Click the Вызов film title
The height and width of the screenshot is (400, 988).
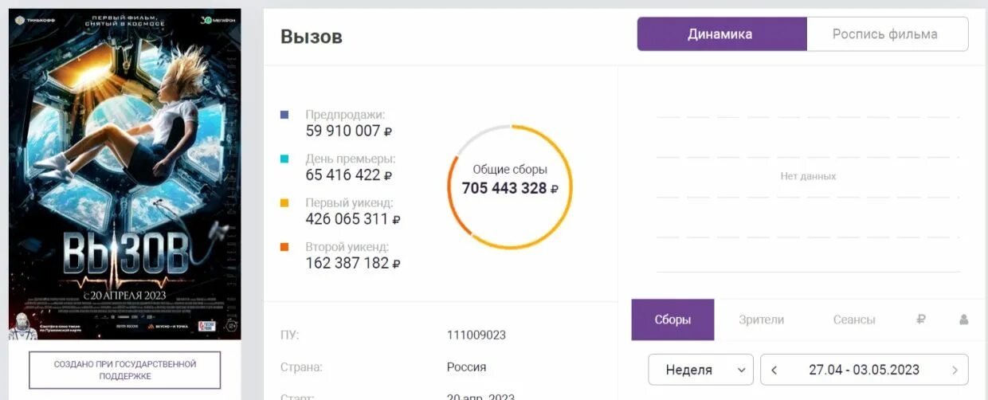tap(312, 37)
